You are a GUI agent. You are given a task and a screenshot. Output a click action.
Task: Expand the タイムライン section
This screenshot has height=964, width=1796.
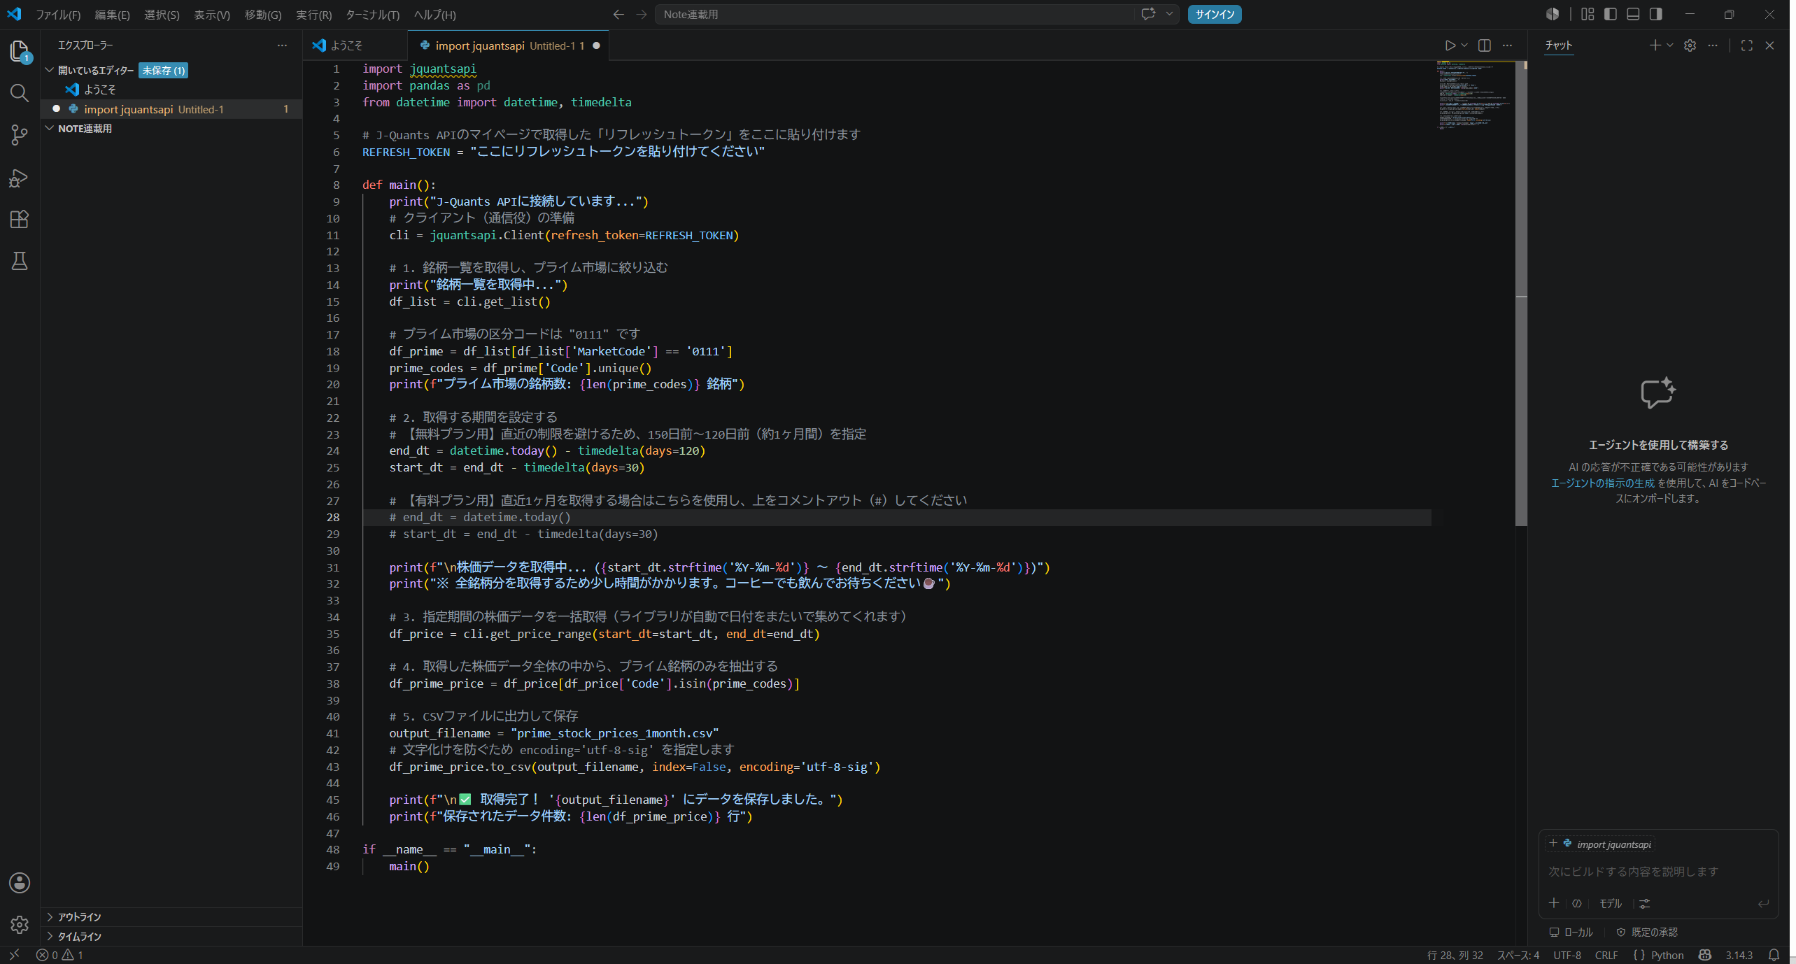79,937
